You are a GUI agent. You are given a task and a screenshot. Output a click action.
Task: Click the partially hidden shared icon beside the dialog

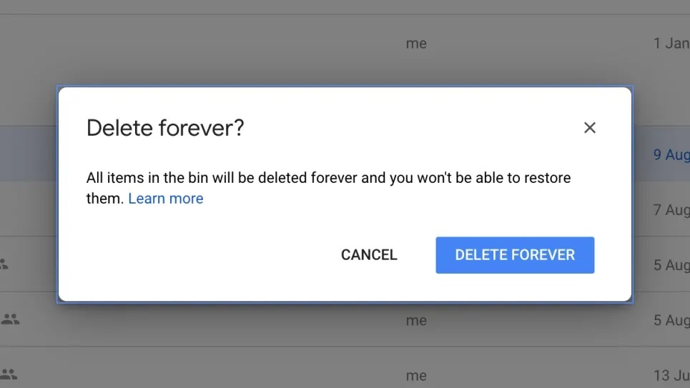pyautogui.click(x=4, y=264)
